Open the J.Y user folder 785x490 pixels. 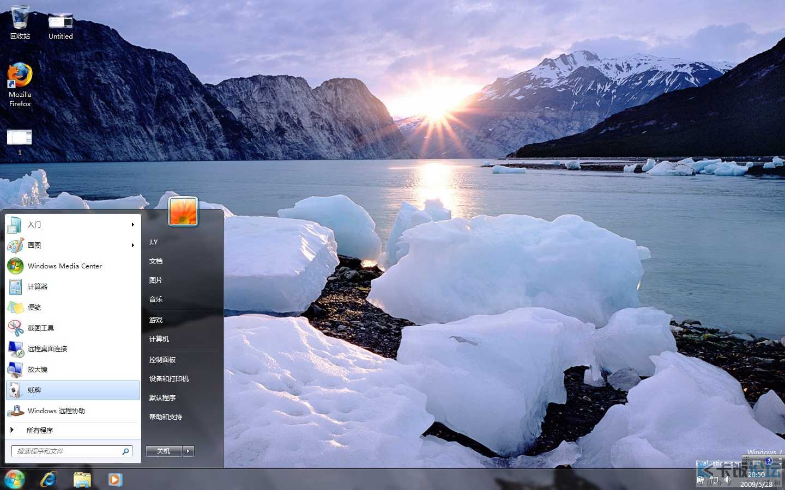pyautogui.click(x=154, y=242)
